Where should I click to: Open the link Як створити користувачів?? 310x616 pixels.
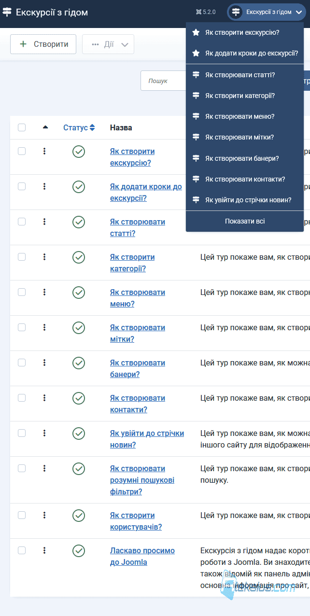tap(136, 521)
